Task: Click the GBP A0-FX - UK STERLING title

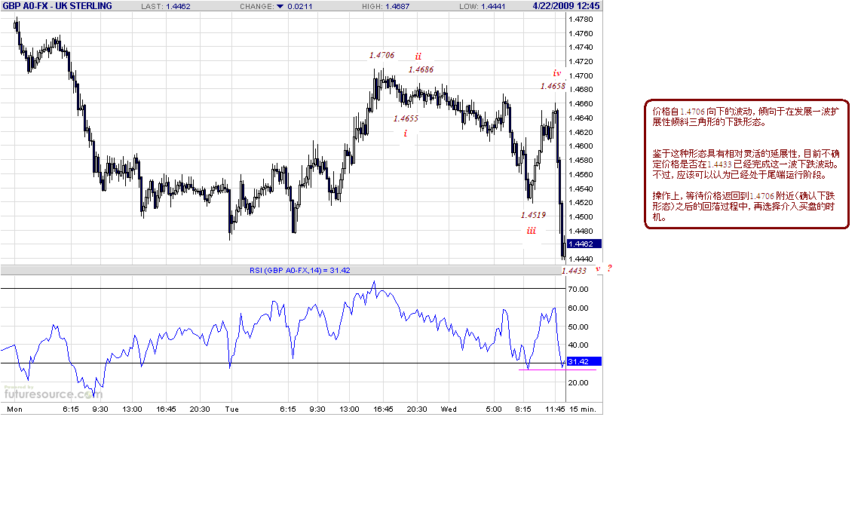Action: [57, 6]
